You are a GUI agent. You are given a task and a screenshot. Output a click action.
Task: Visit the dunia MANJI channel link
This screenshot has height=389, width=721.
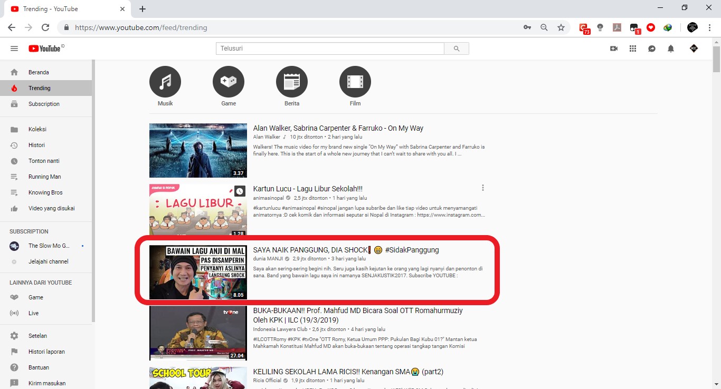click(268, 259)
